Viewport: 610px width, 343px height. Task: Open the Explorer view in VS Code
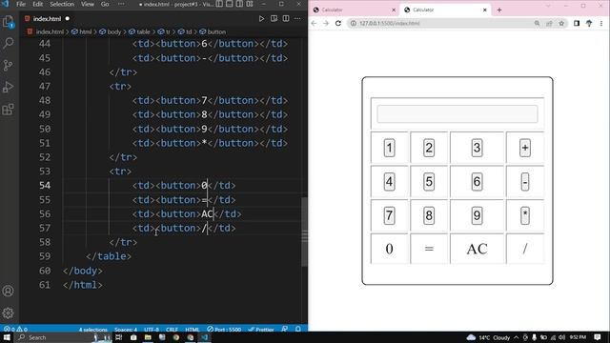[9, 21]
